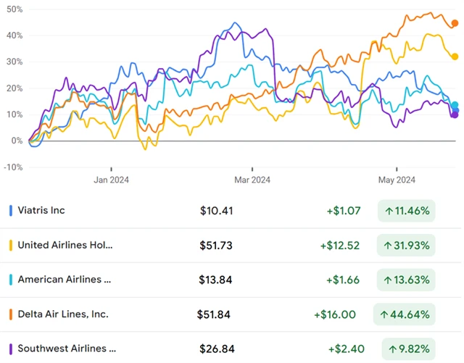Viewport: 464px width, 363px height.
Task: Click the up arrow in the 31.93% badge
Action: 389,246
